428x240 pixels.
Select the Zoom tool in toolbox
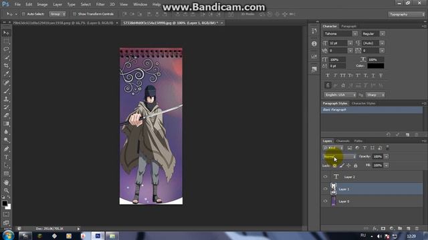pos(6,191)
